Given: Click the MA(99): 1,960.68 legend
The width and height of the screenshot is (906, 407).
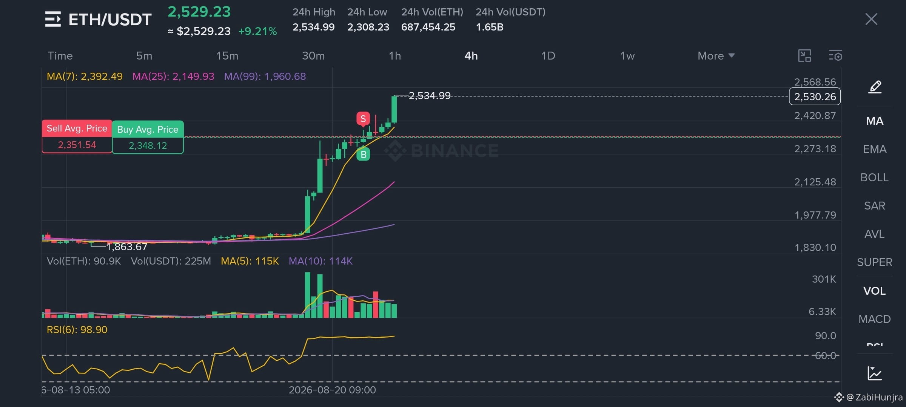Looking at the screenshot, I should [265, 77].
